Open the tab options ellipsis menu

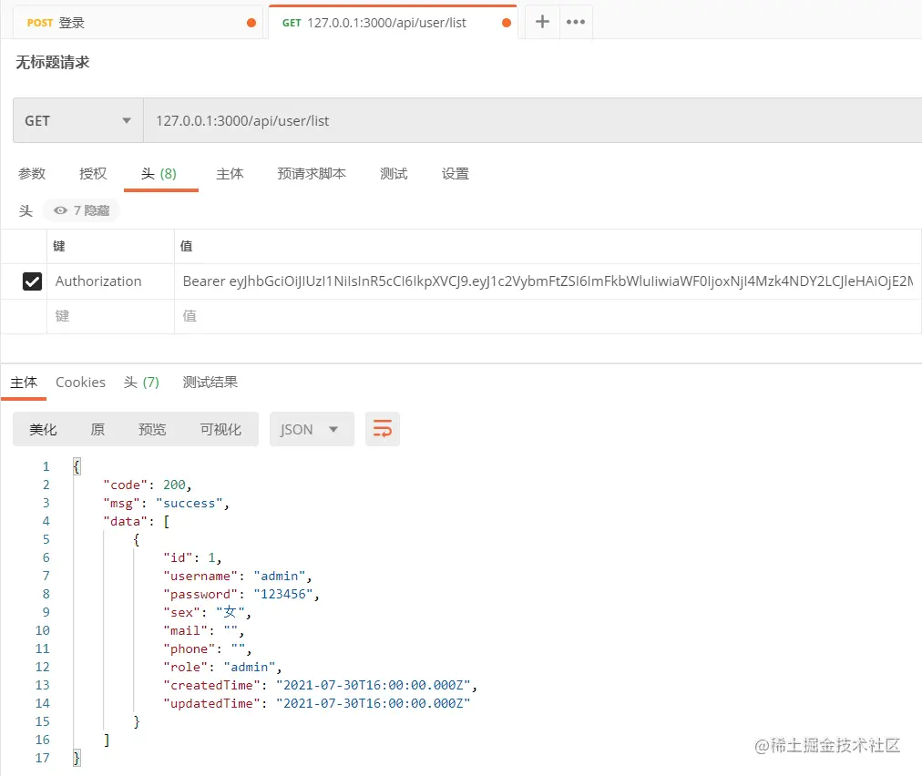pos(576,23)
